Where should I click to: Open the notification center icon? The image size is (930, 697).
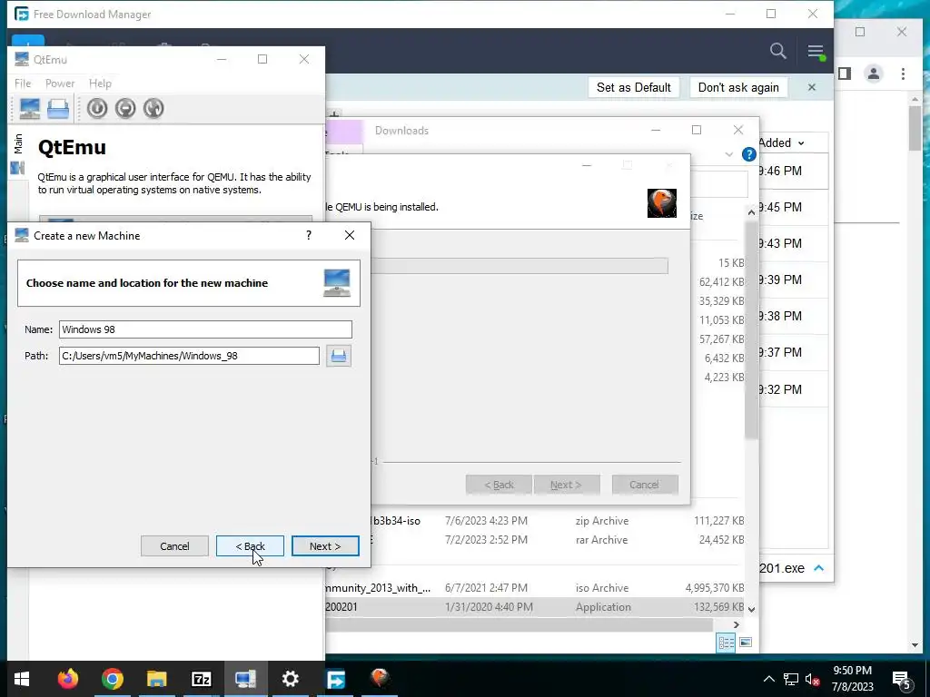902,681
